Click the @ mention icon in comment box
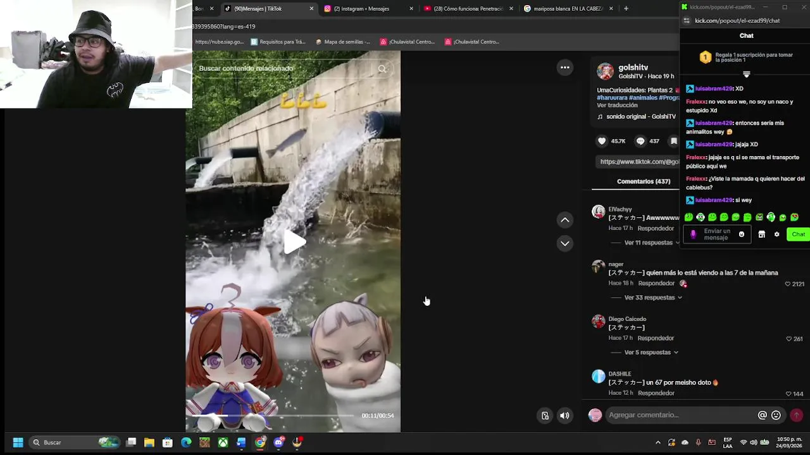Viewport: 810px width, 455px height. [763, 415]
